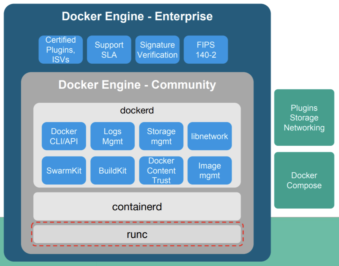Image resolution: width=339 pixels, height=266 pixels.
Task: Select the libnetwork block
Action: pos(210,136)
